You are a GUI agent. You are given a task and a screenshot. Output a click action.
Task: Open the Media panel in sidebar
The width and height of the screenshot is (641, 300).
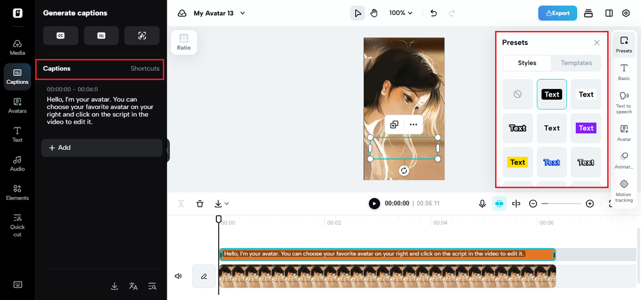pos(18,47)
